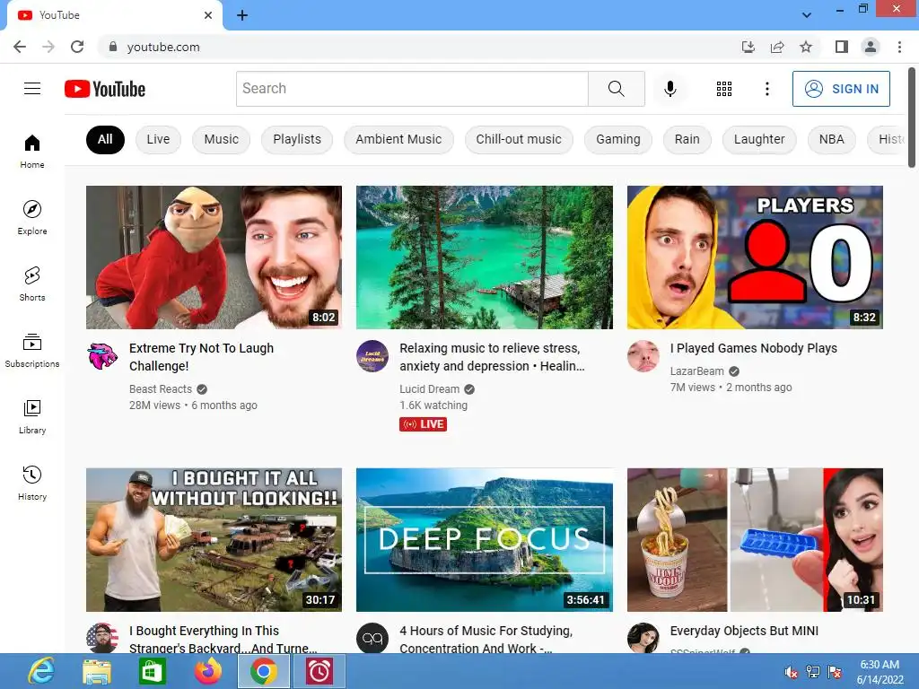Toggle Chrome side panel
Image resolution: width=919 pixels, height=689 pixels.
[x=842, y=47]
